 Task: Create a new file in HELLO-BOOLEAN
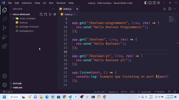click(x=41, y=14)
